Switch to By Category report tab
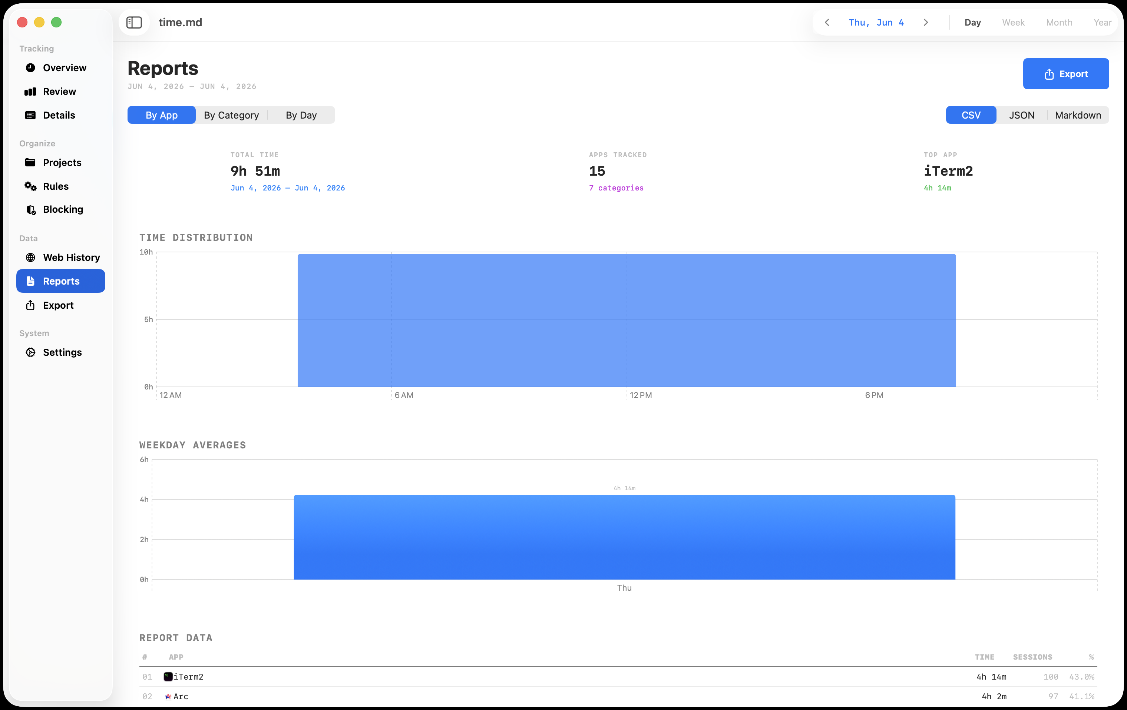The height and width of the screenshot is (710, 1127). point(231,115)
